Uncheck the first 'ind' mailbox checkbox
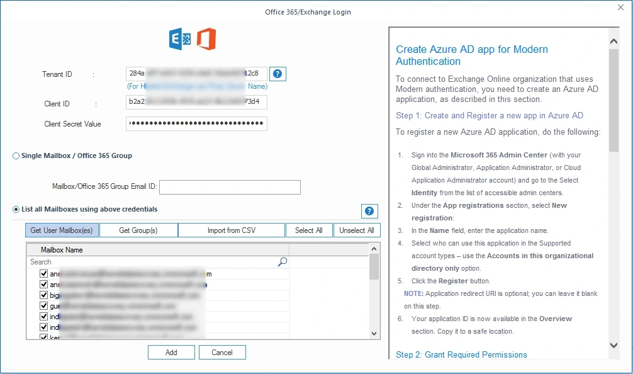 pos(43,316)
